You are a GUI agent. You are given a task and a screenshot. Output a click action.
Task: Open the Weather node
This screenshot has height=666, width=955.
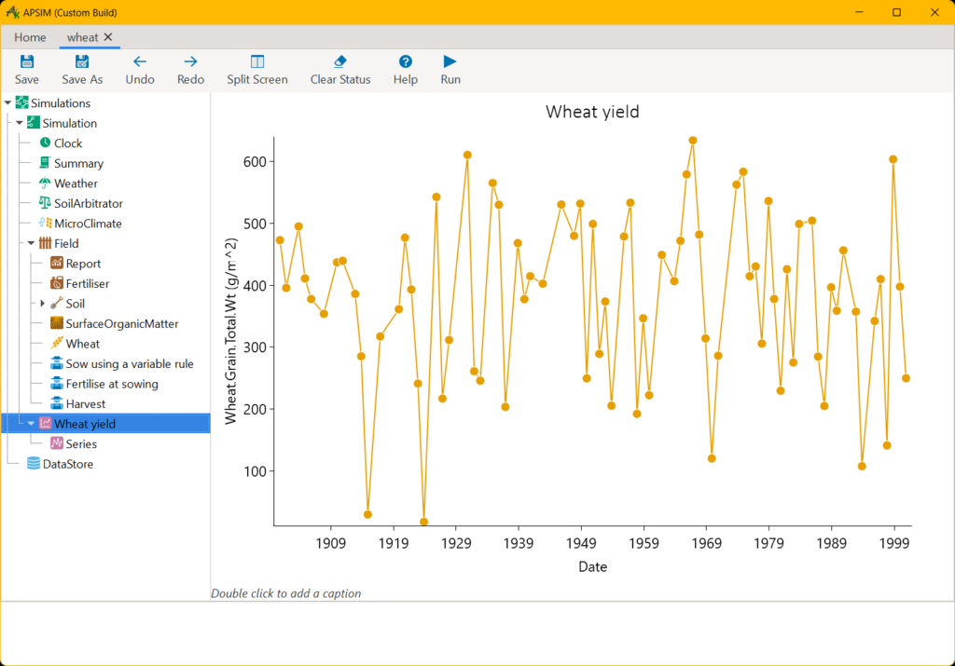point(75,183)
